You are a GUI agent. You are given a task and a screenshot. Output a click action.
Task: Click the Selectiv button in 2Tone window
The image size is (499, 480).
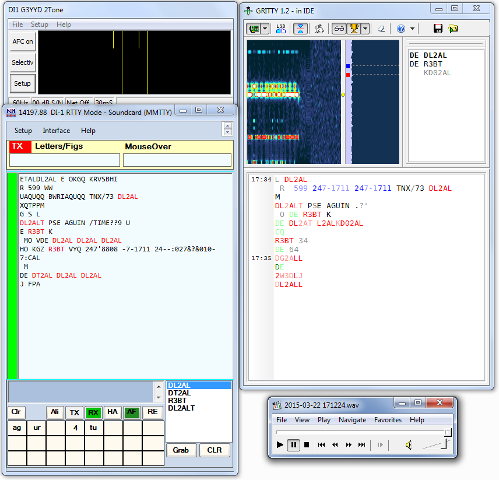point(23,62)
